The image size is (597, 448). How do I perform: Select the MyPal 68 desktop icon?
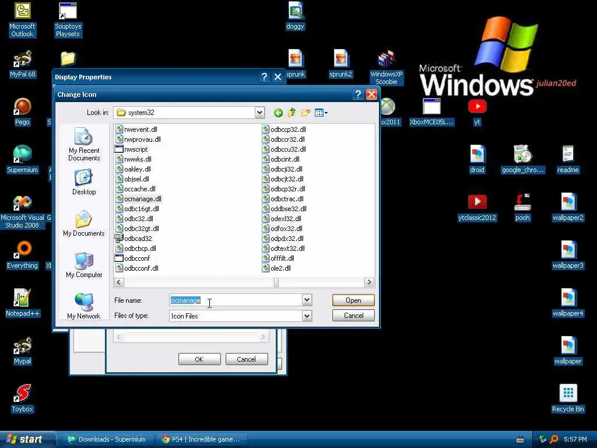(x=22, y=65)
